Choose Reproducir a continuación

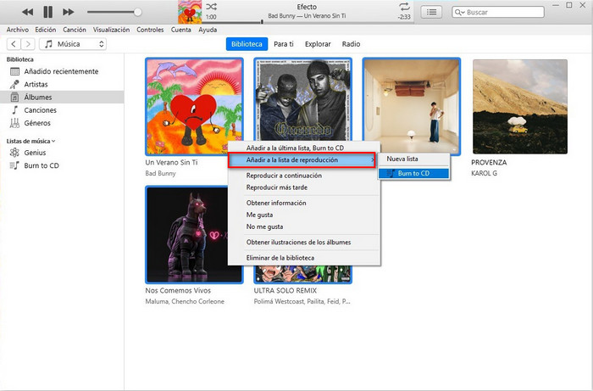pos(304,176)
